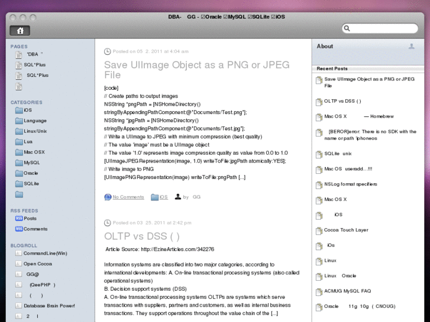Select the MySQL category folder icon

(x=19, y=162)
